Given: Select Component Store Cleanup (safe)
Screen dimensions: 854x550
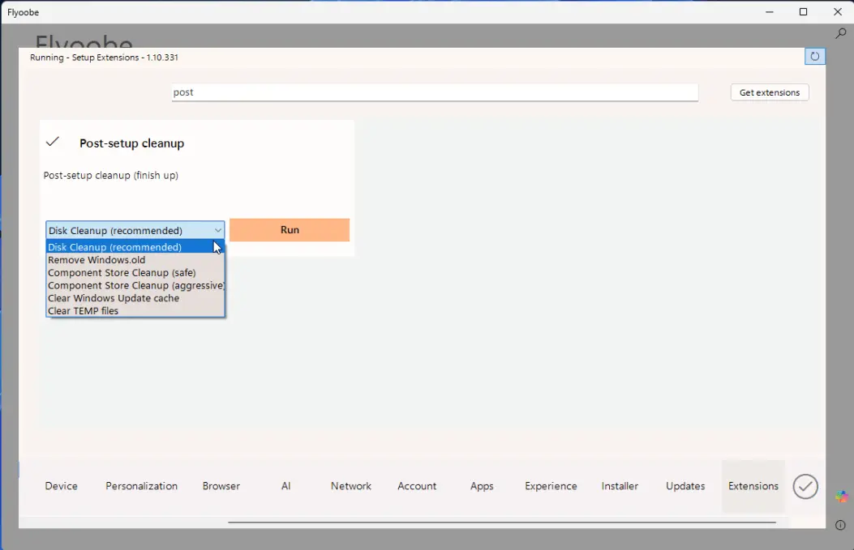Looking at the screenshot, I should [x=135, y=272].
